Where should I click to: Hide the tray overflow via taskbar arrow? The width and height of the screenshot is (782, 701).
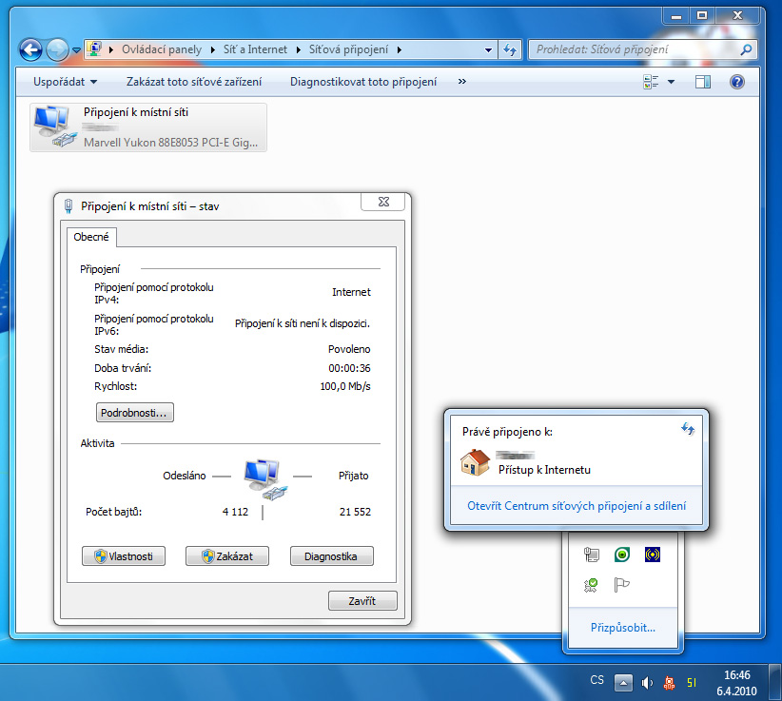tap(623, 681)
